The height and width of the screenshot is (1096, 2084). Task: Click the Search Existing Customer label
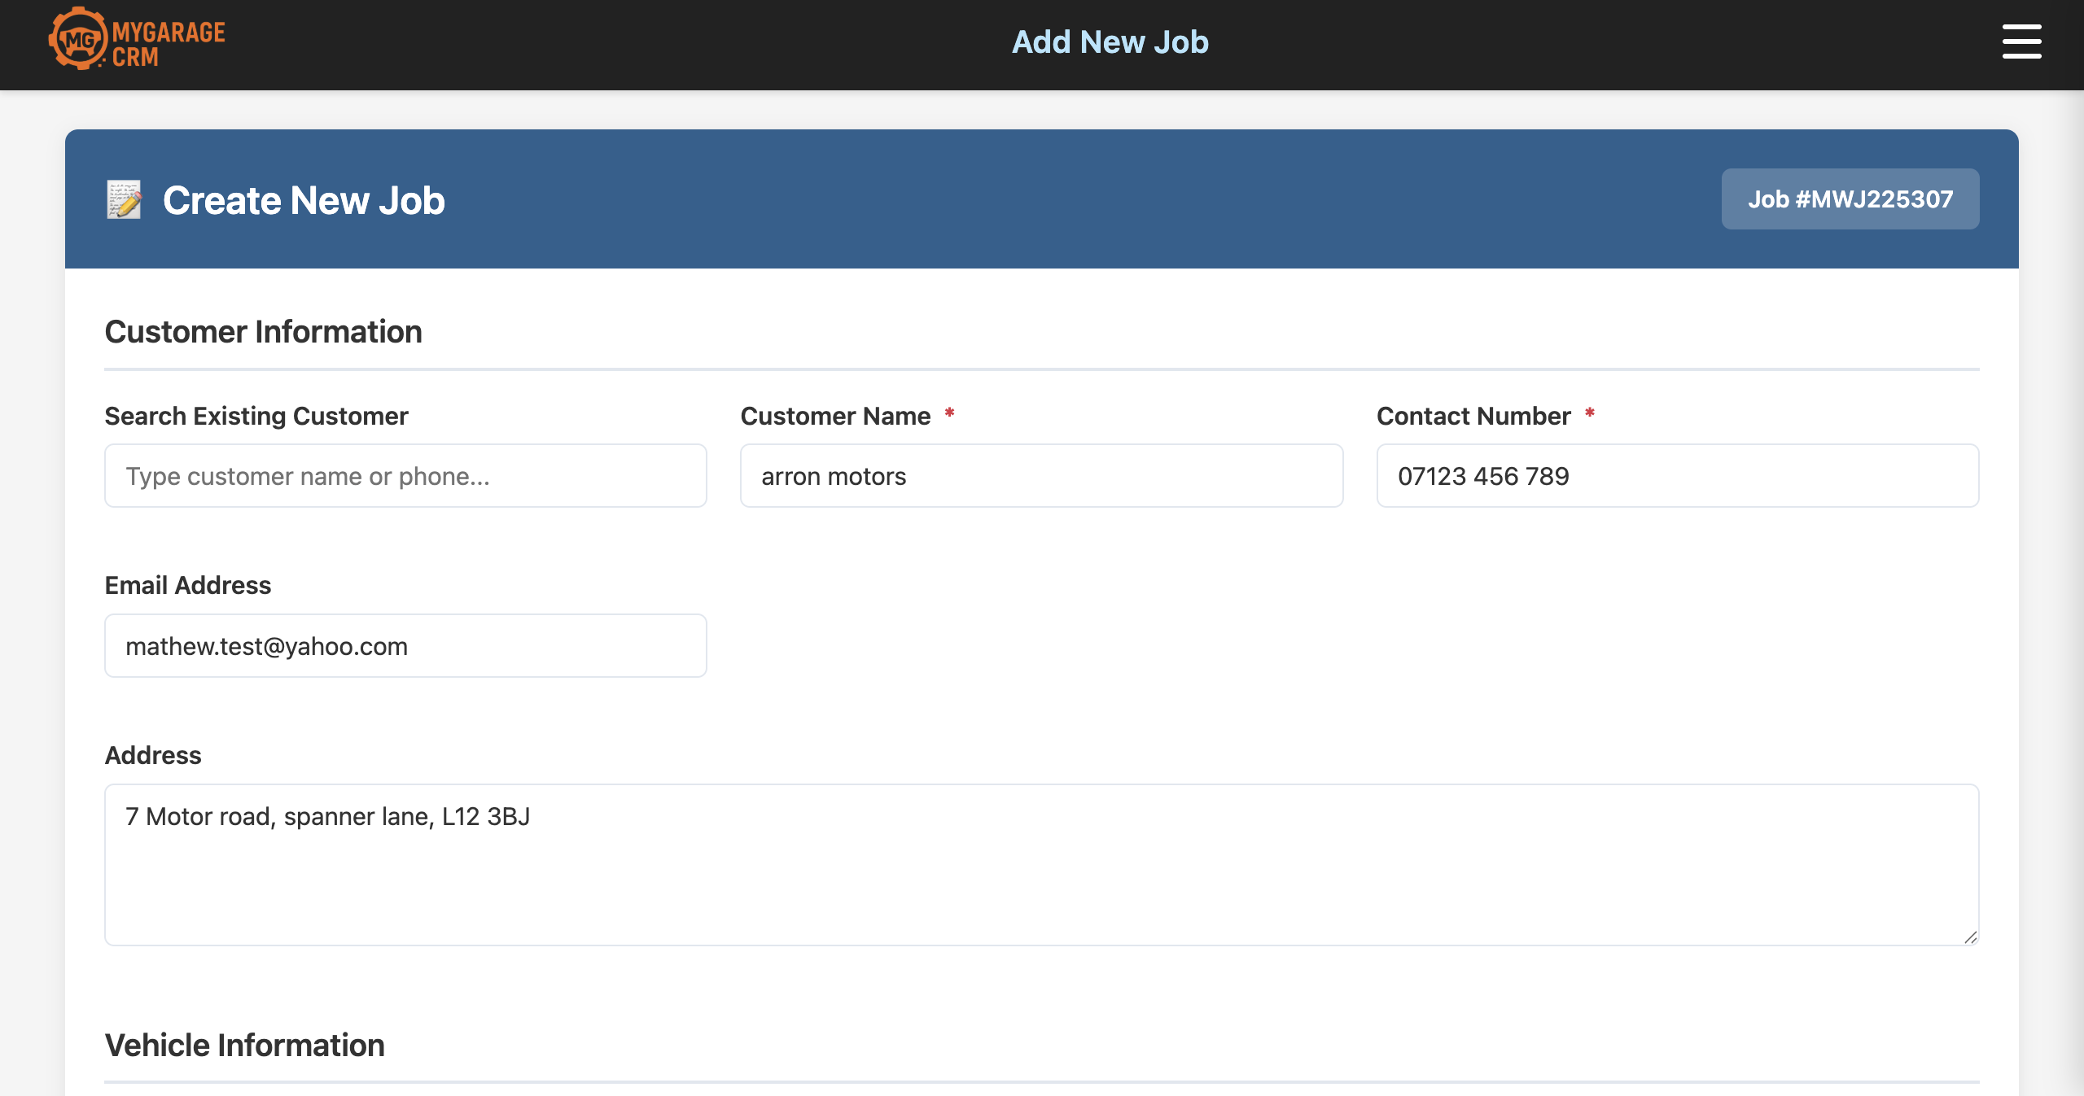pos(256,416)
